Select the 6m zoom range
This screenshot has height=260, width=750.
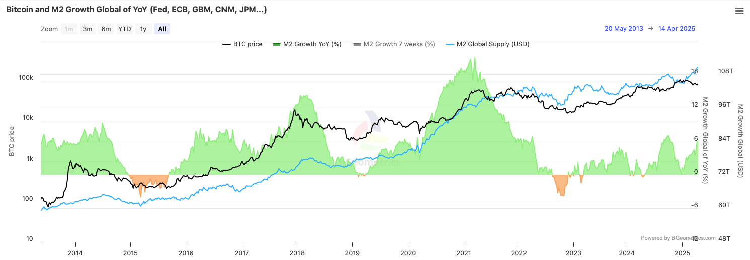coord(106,29)
